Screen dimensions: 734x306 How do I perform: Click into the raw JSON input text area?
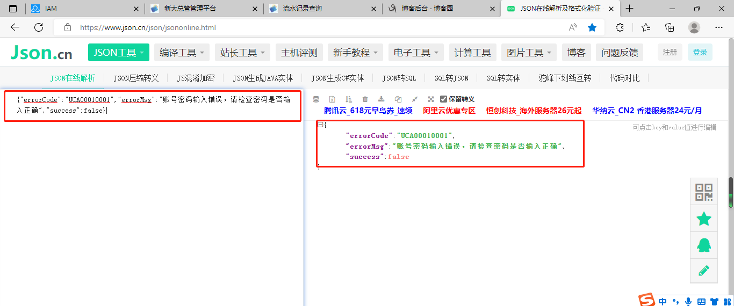pos(152,199)
